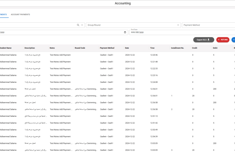Click the Installment No. column header

tap(177, 48)
